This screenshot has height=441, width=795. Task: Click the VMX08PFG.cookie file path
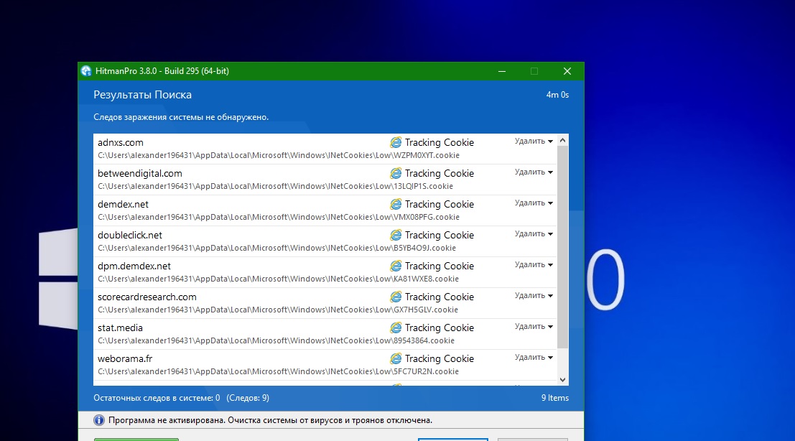279,218
